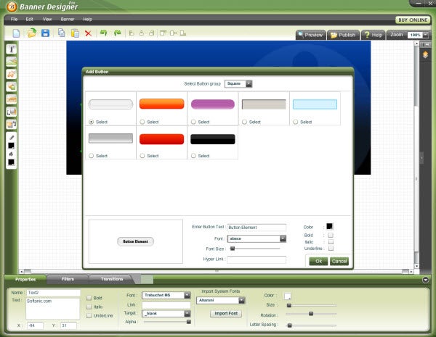436x337 pixels.
Task: Click the red X delete icon
Action: (x=88, y=33)
